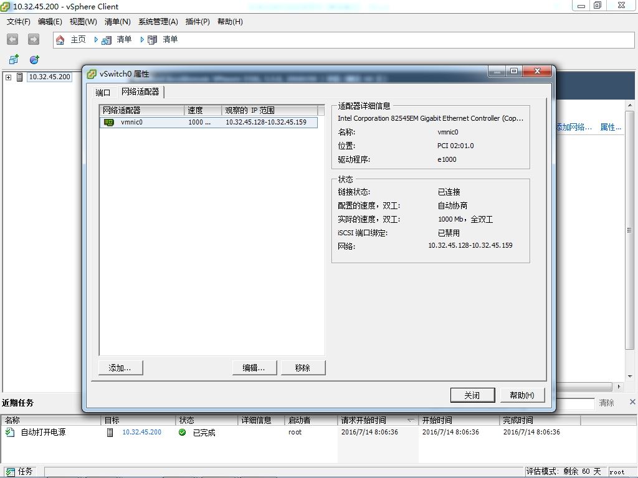The height and width of the screenshot is (478, 638).
Task: Click the 自动打开电源 task name
Action: [x=43, y=432]
